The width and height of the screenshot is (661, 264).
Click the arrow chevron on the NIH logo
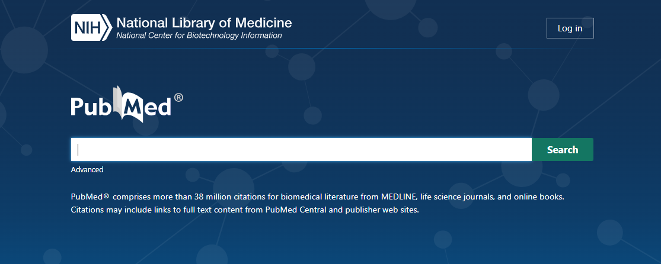coord(108,27)
